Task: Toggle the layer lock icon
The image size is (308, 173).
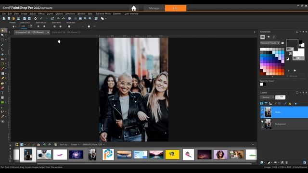Action: (290, 104)
